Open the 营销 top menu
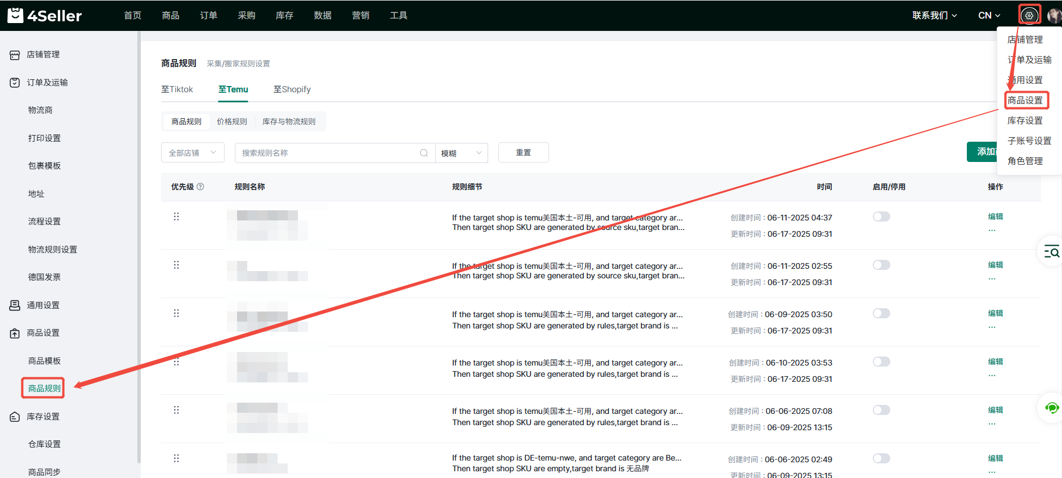Viewport: 1062px width, 478px height. [x=361, y=16]
